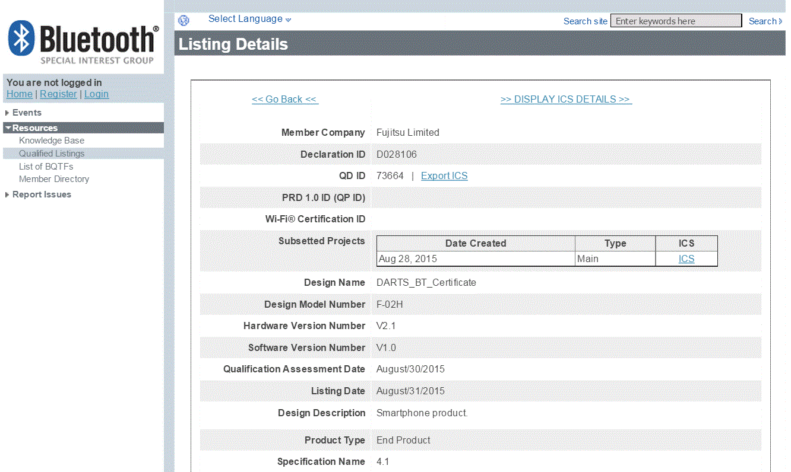Screen dimensions: 791x472
Task: Select the Fujitsu Limited company value
Action: pyautogui.click(x=408, y=133)
